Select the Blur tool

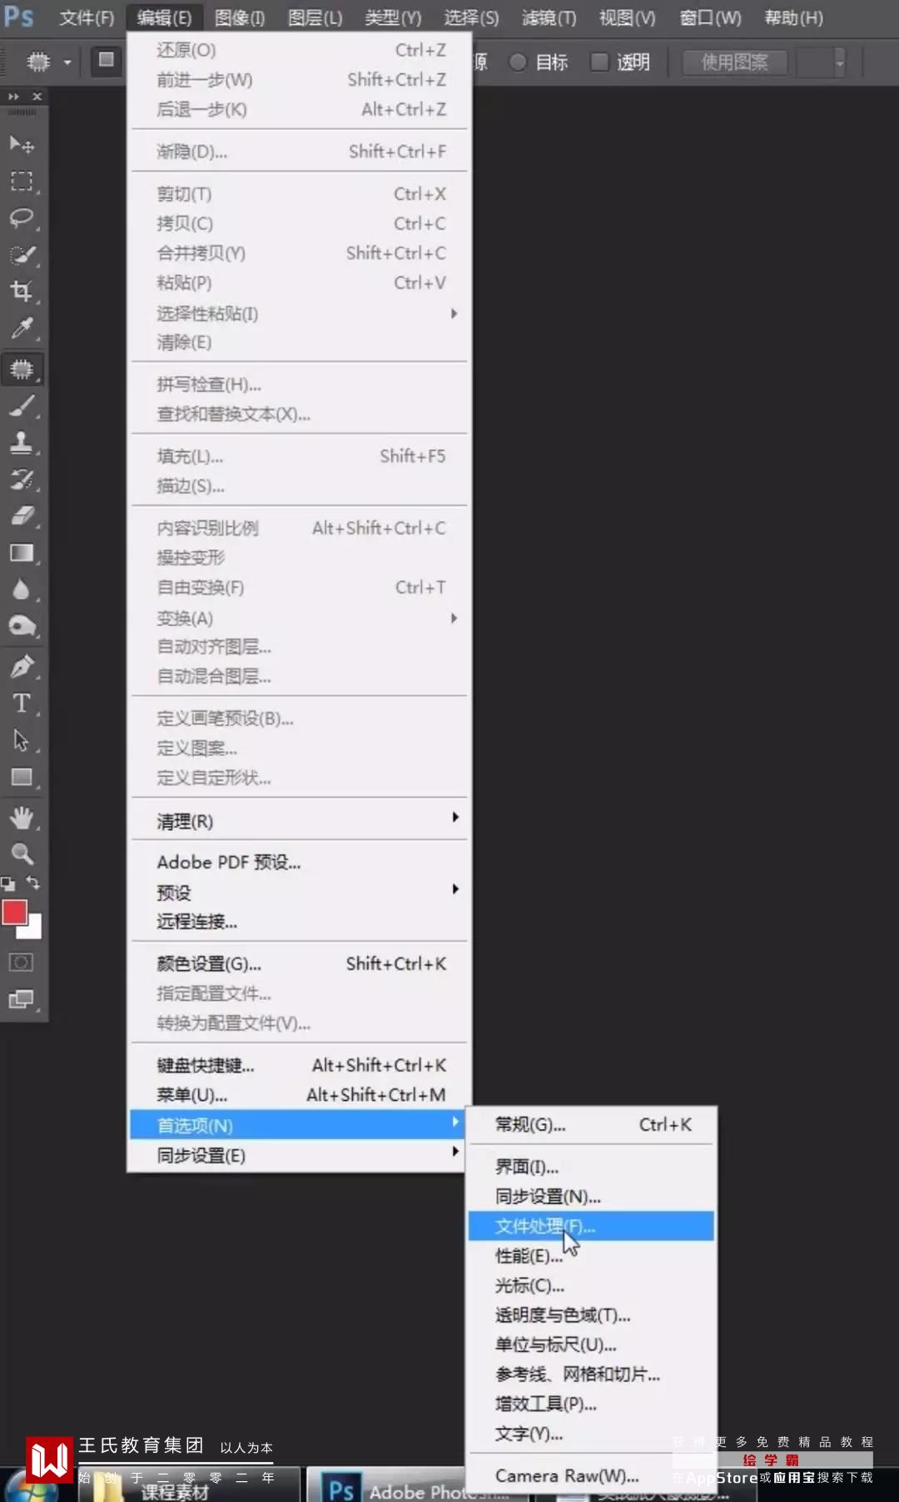tap(22, 589)
